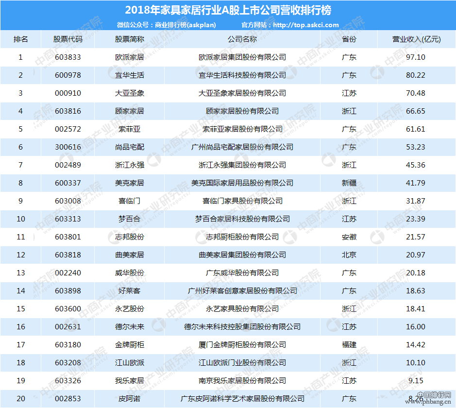Click short name 大亚圣象

tap(129, 93)
